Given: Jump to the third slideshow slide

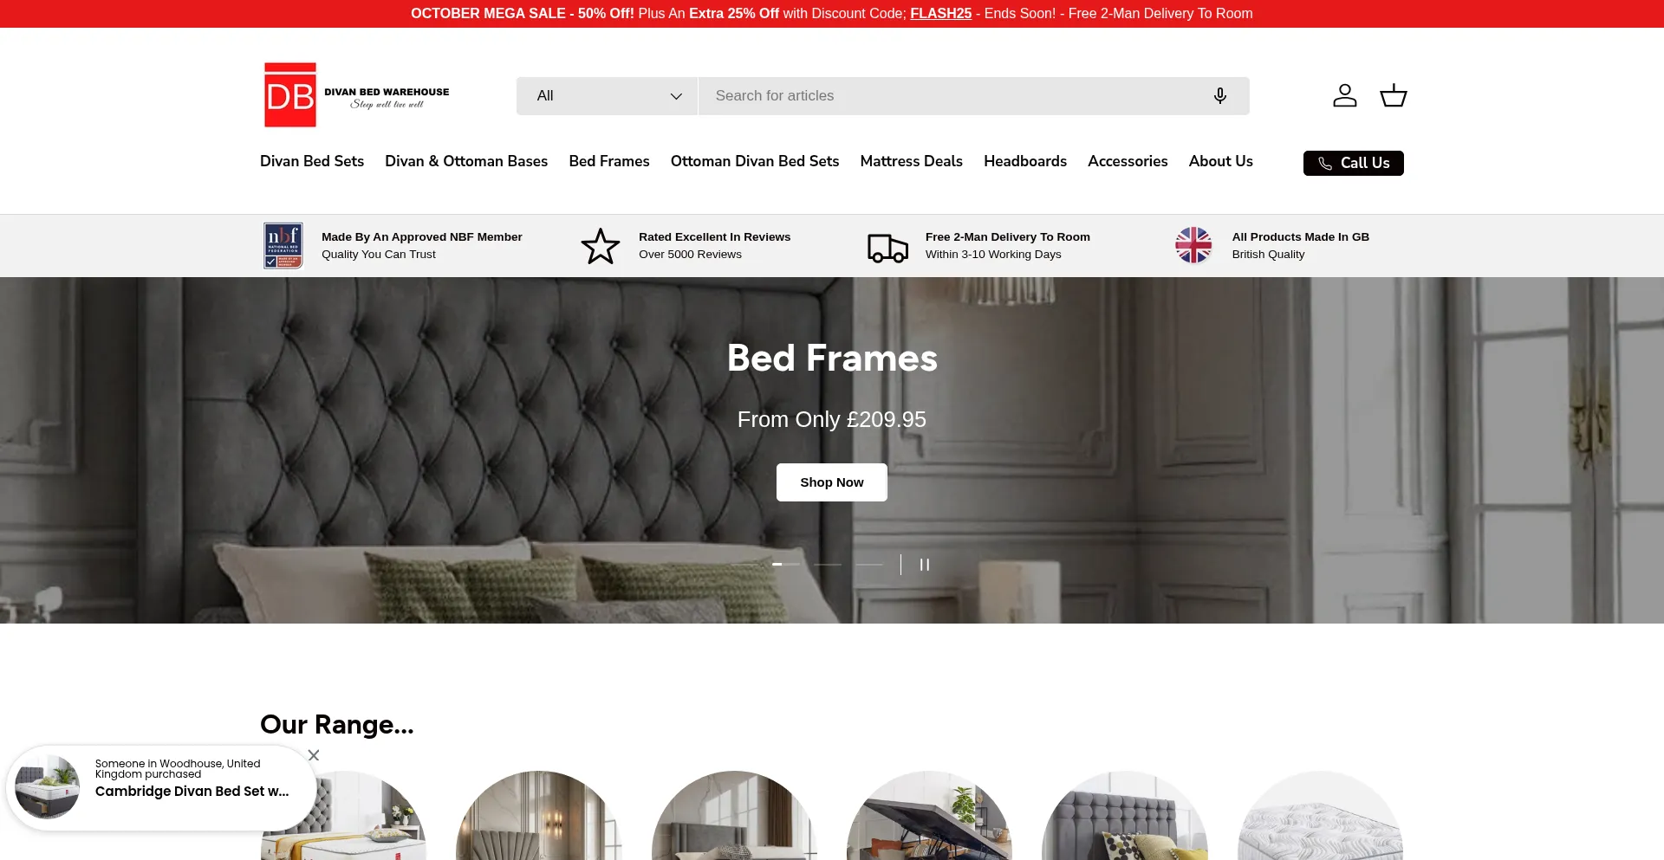Looking at the screenshot, I should tap(828, 565).
